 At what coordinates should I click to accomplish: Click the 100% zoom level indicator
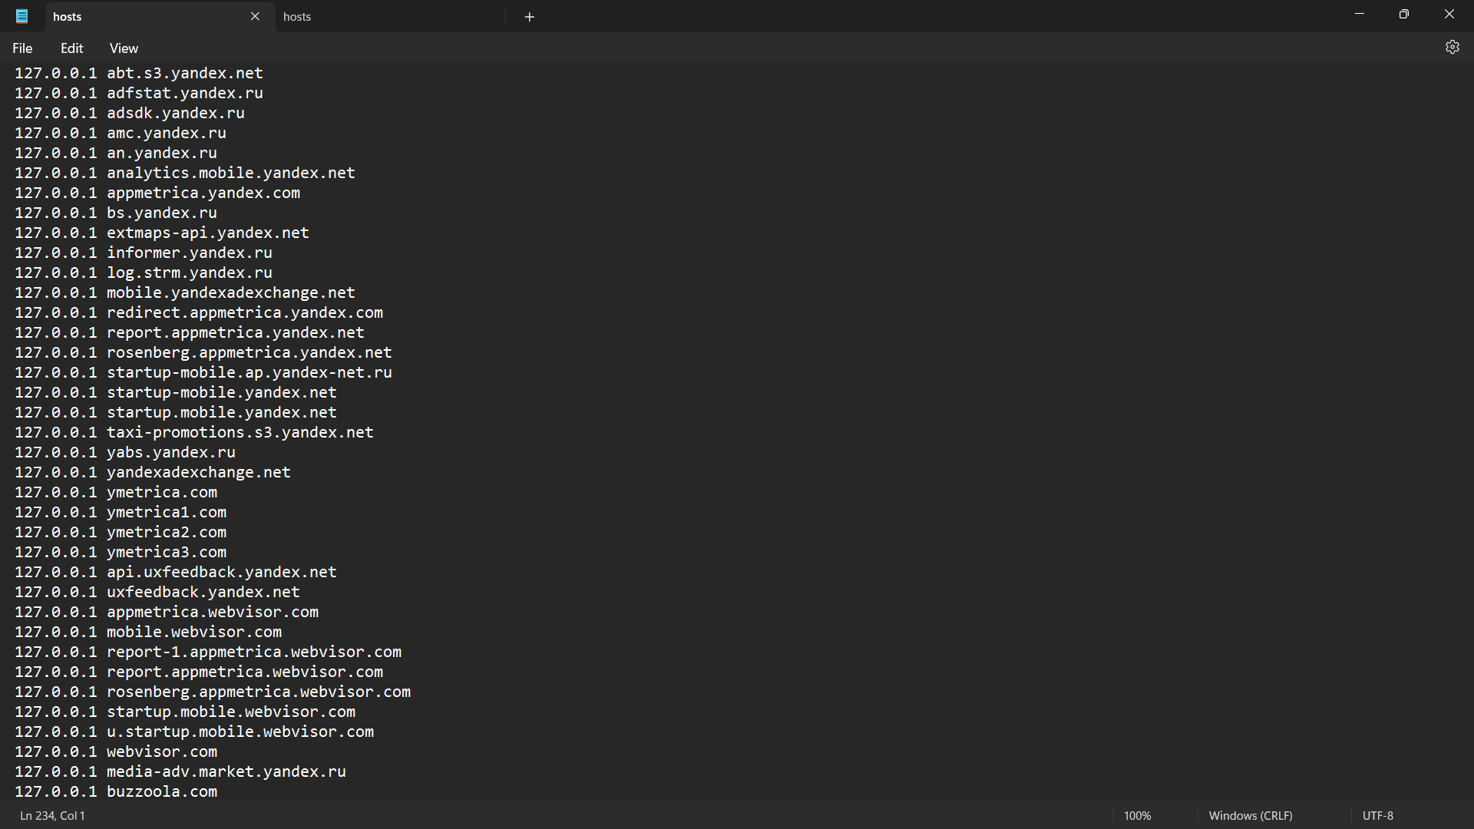point(1138,815)
